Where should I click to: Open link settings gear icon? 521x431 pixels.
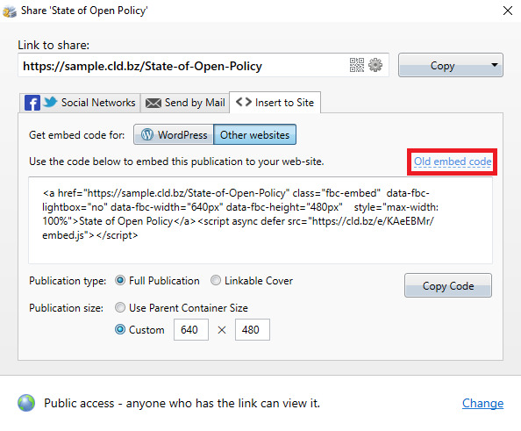(x=375, y=65)
